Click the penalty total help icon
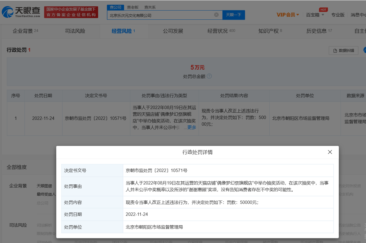 point(209,76)
